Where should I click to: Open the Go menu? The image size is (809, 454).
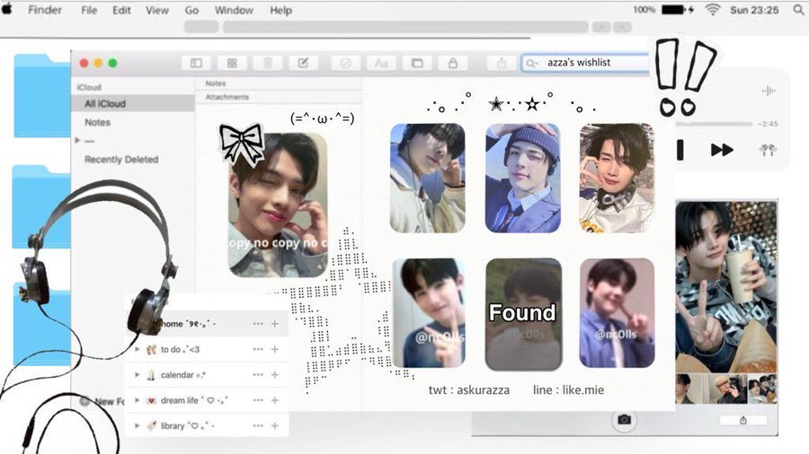point(191,10)
